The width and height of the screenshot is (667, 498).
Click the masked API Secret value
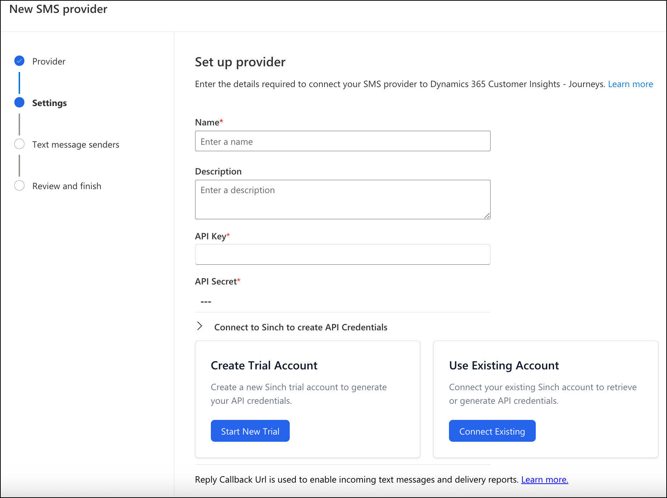point(205,301)
